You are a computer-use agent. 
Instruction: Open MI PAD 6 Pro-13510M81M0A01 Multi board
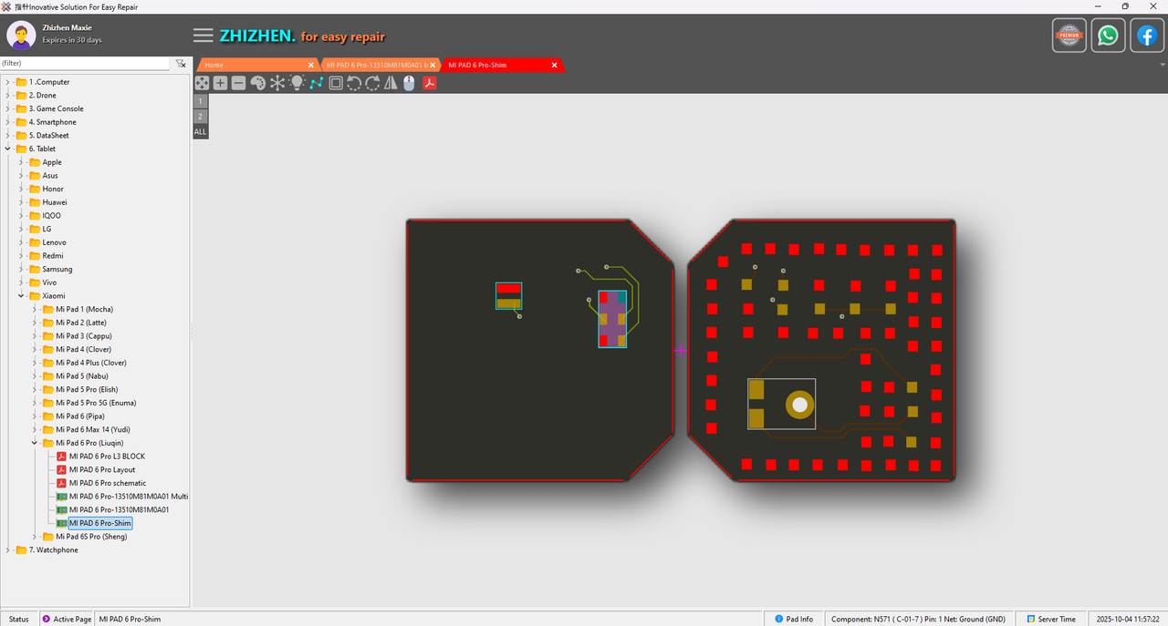coord(129,497)
